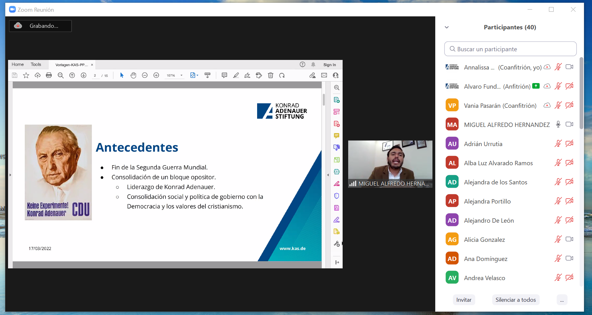Click the add comment note icon

coord(224,75)
